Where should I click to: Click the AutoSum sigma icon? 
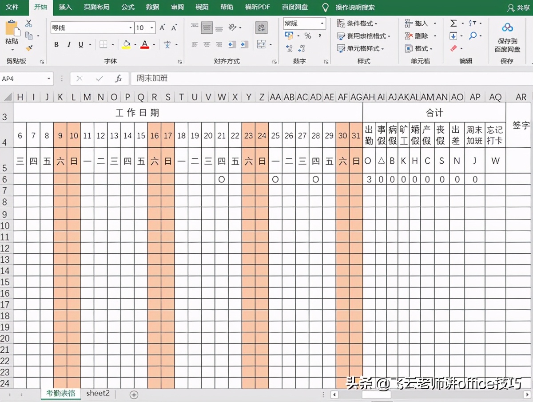(x=453, y=24)
